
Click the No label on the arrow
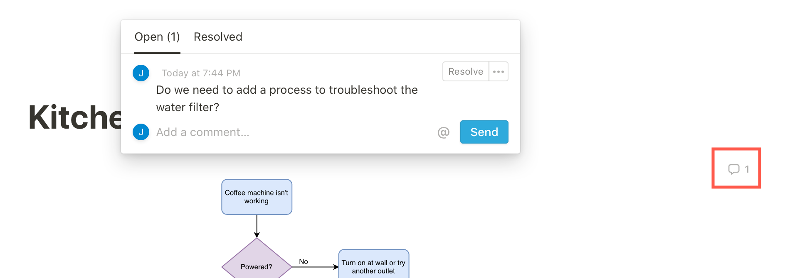pyautogui.click(x=303, y=261)
